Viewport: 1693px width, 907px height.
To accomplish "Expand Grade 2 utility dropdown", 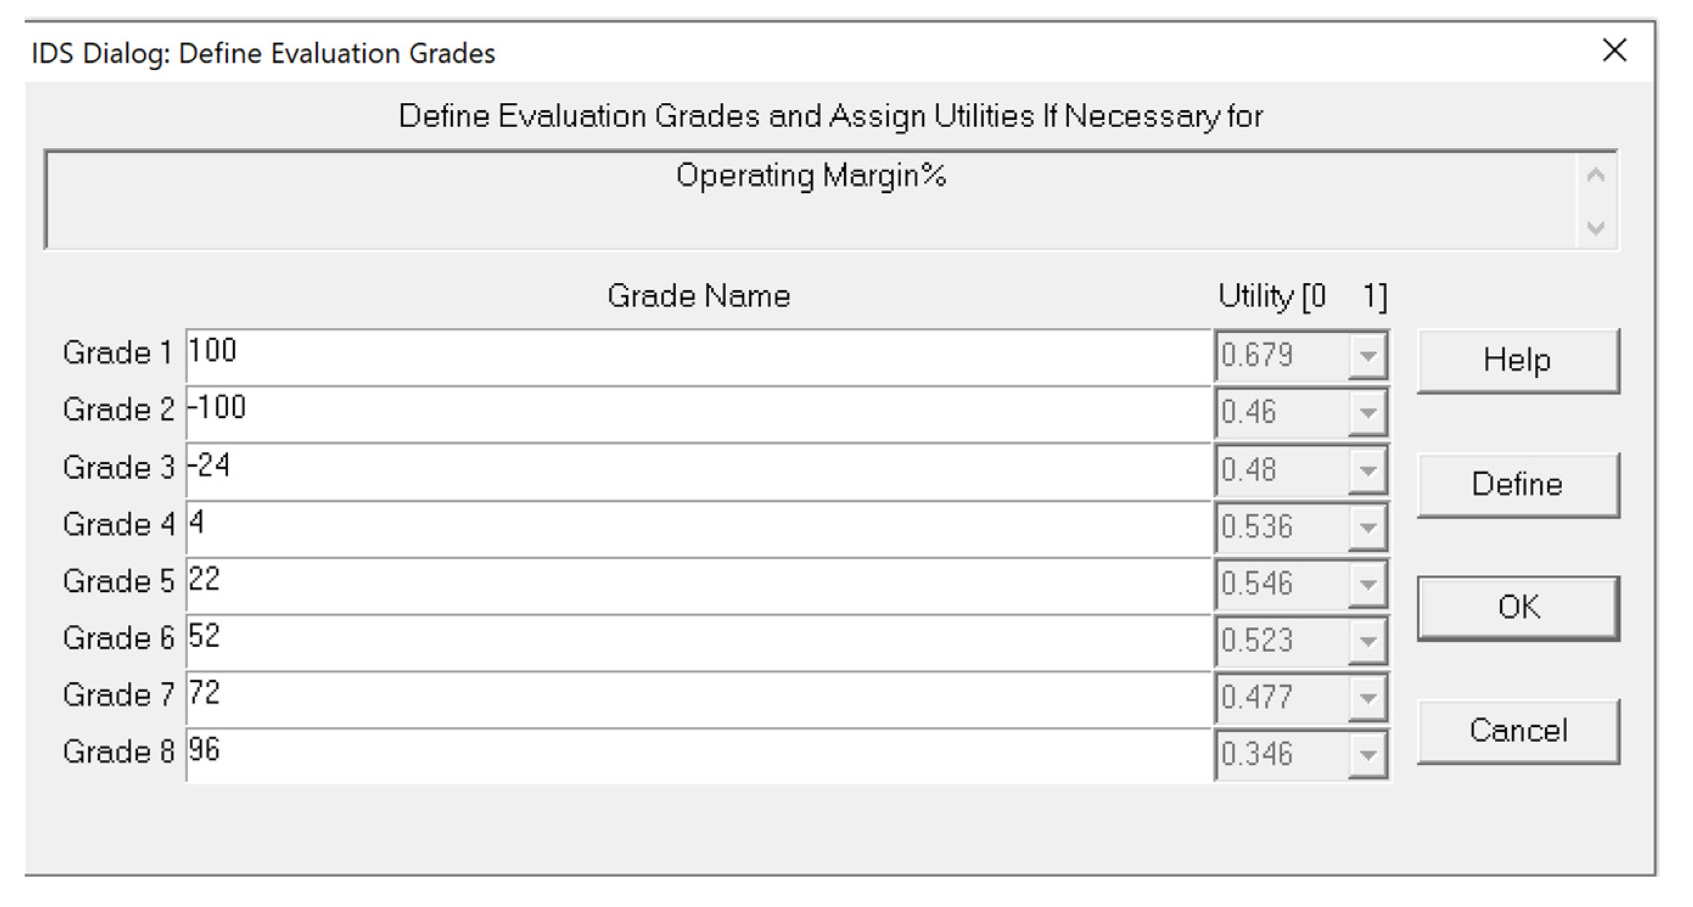I will [1367, 413].
